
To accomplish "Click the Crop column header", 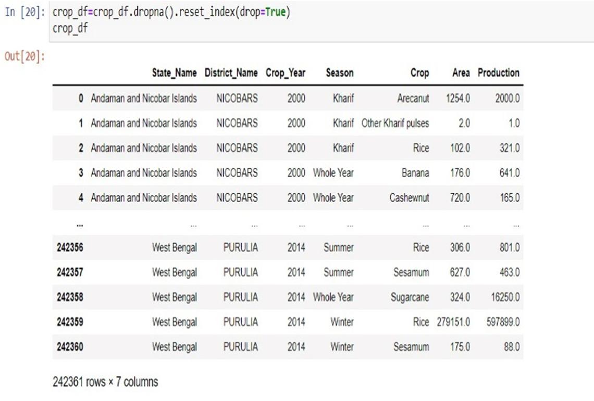I will [419, 73].
